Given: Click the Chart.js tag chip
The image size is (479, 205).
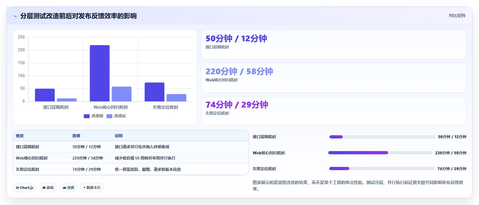Looking at the screenshot, I should click(x=25, y=188).
